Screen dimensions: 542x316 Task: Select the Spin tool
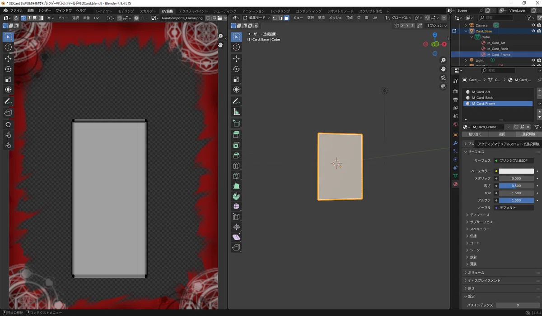[236, 197]
